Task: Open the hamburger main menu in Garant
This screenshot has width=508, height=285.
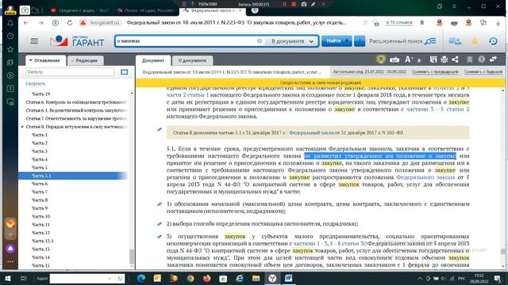Action: (x=34, y=41)
